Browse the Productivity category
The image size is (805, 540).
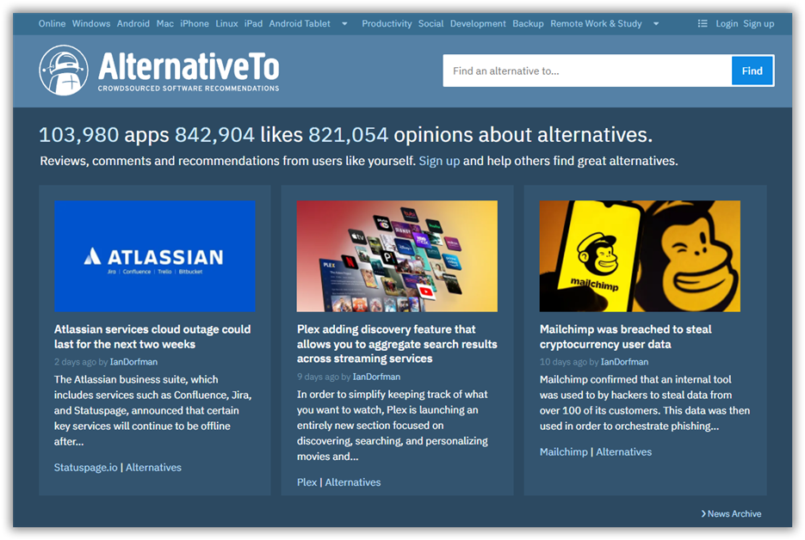(x=387, y=23)
